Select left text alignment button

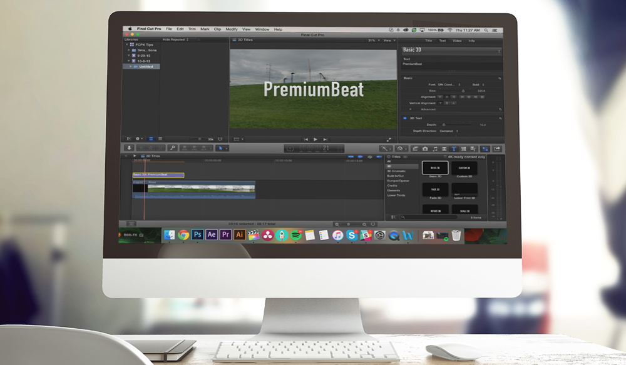[x=440, y=97]
